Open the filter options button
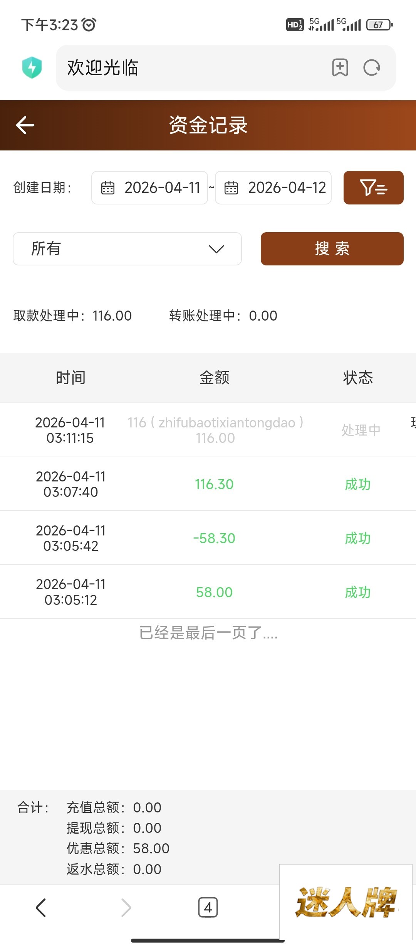416x949 pixels. coord(373,187)
